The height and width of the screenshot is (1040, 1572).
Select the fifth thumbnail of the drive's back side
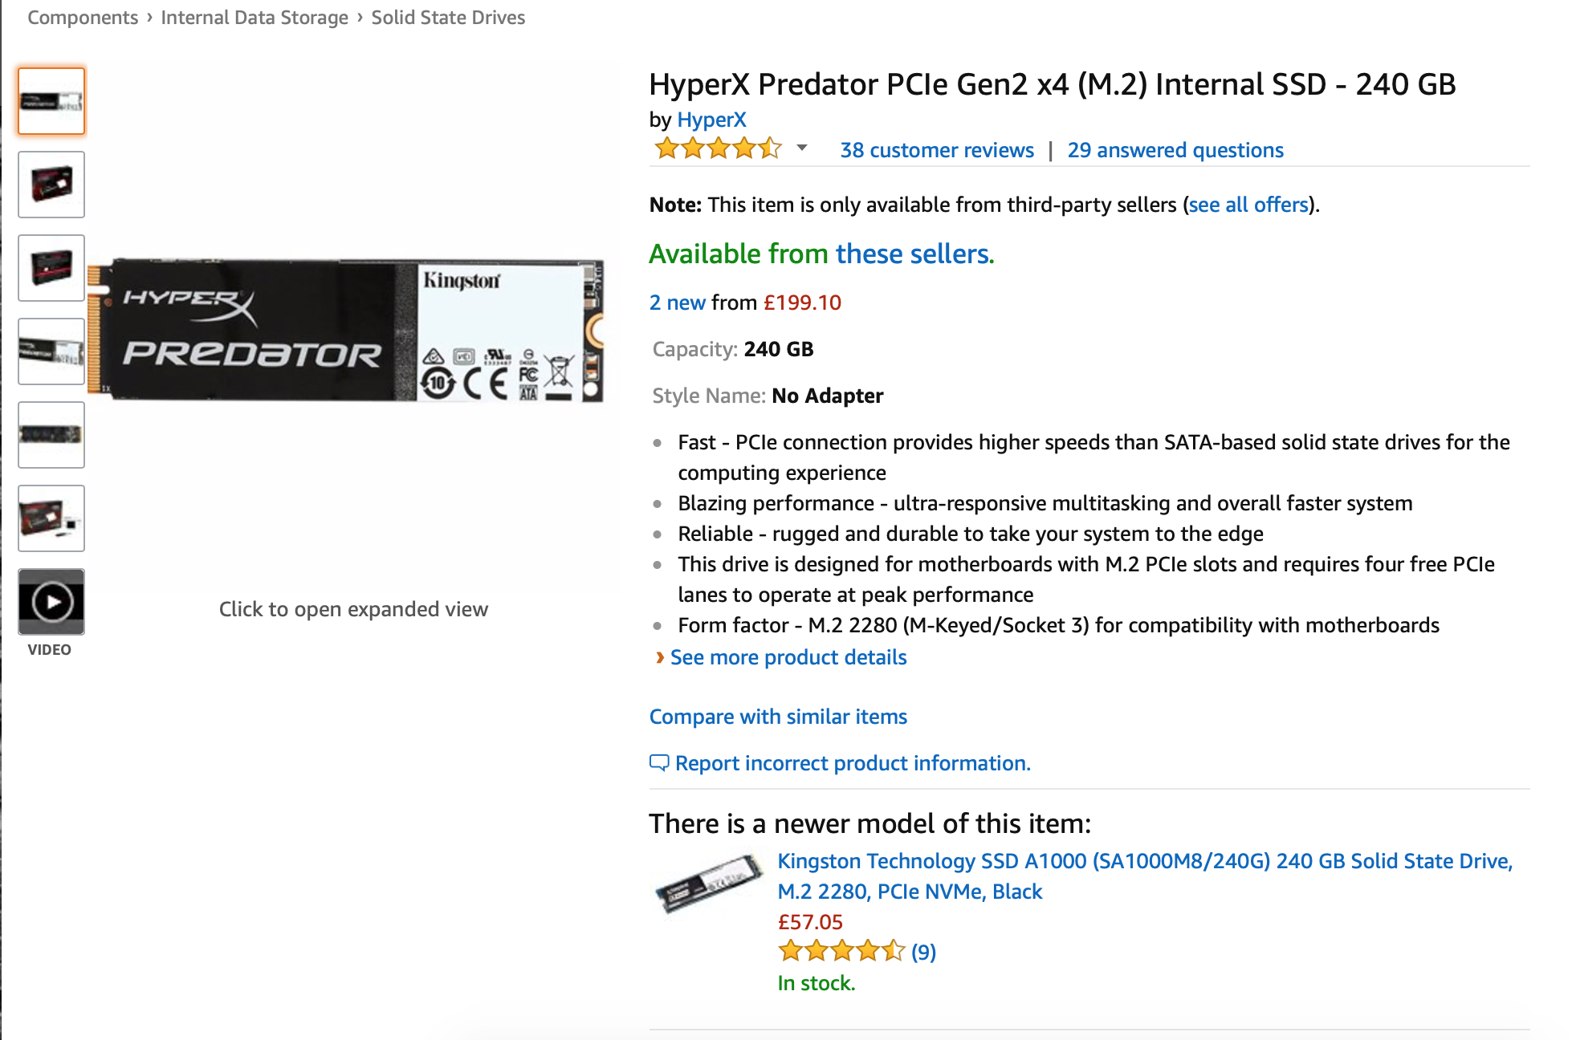51,435
